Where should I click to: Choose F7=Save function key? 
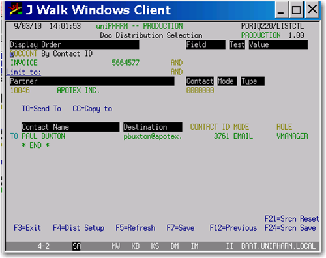click(x=181, y=228)
